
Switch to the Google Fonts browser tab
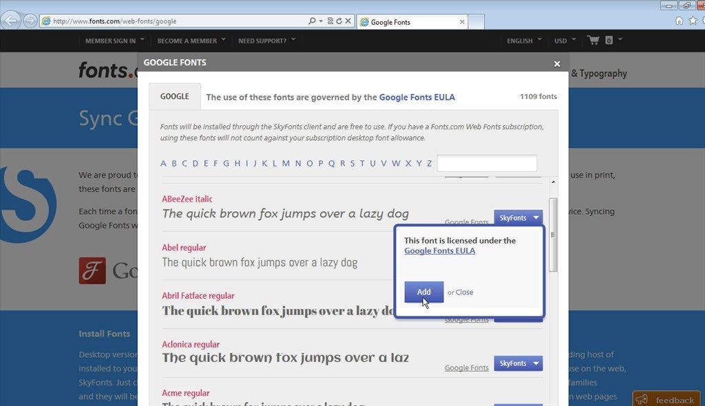click(x=412, y=21)
